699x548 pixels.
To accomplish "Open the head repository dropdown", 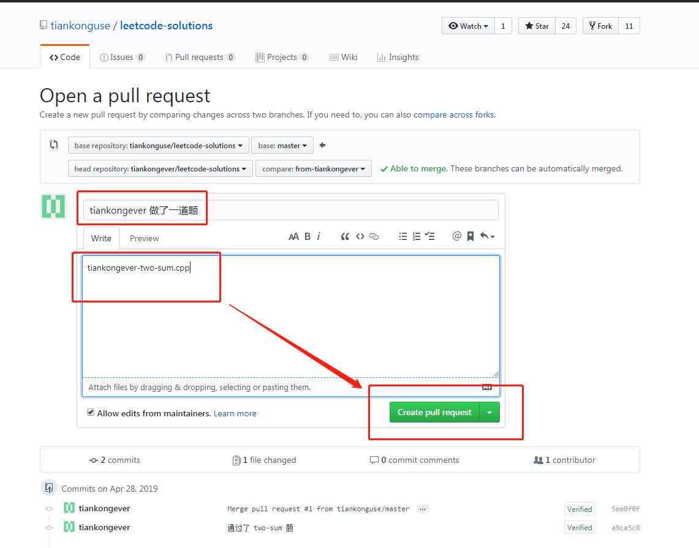I will click(x=161, y=169).
